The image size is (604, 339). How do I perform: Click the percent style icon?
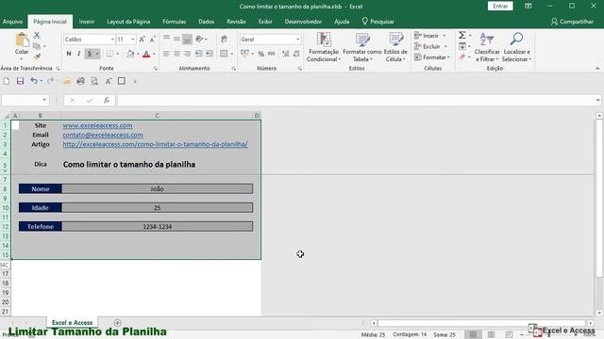click(x=261, y=54)
